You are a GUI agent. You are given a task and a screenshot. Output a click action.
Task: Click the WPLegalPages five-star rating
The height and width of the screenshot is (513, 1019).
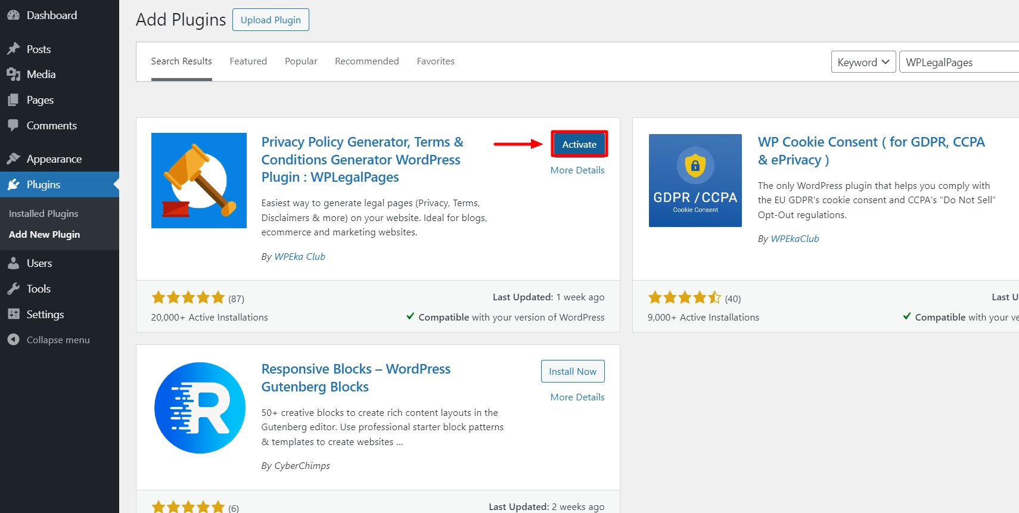click(x=188, y=297)
